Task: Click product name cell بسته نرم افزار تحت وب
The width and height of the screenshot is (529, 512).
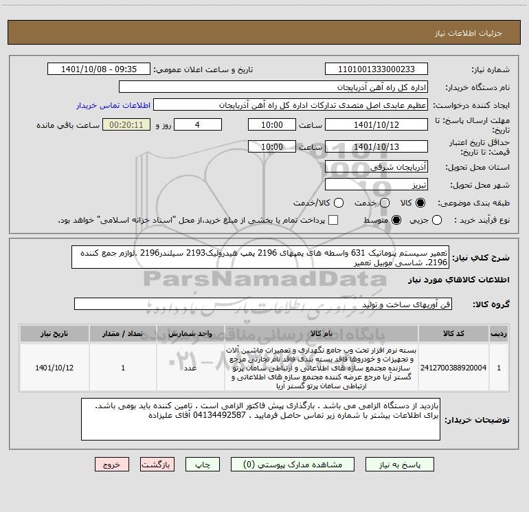Action: [322, 368]
